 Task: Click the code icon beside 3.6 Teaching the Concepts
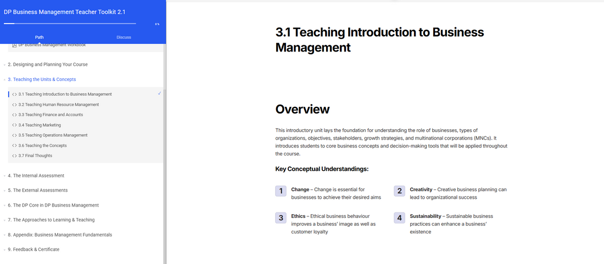(14, 146)
